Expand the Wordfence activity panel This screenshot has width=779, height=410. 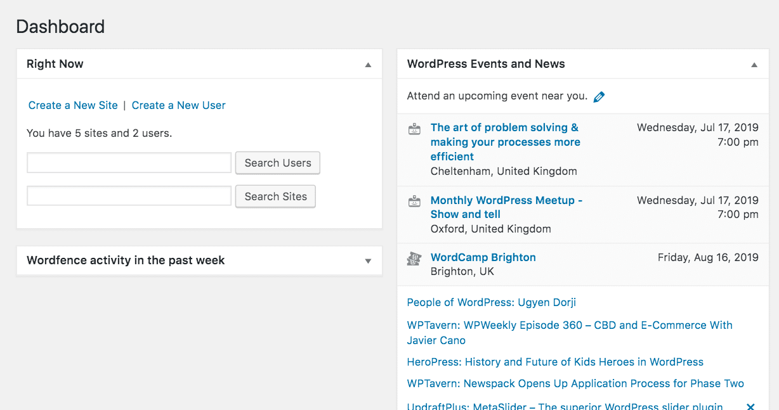coord(368,260)
